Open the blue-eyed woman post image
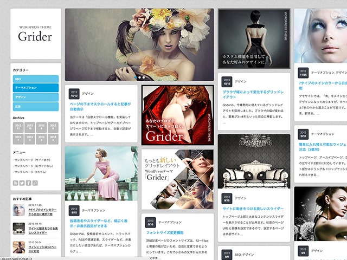Image resolution: width=347 pixels, height=260 pixels. coord(320,36)
